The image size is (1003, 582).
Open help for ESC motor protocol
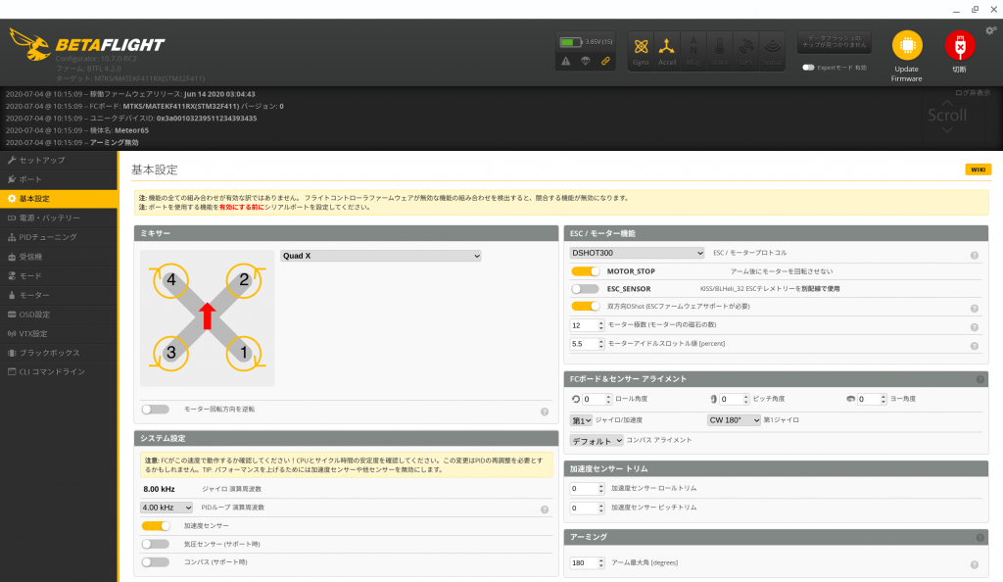click(975, 255)
